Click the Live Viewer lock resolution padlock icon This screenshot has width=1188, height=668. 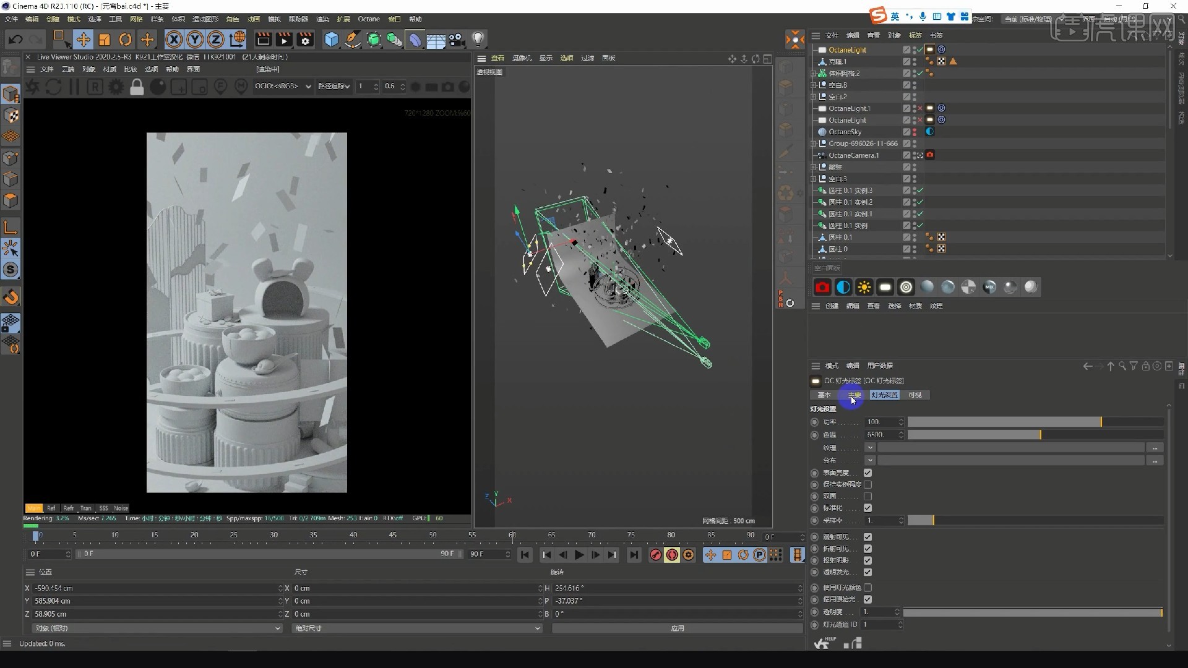click(x=137, y=87)
